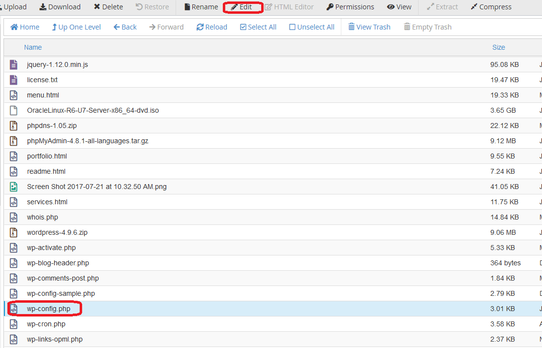Screen dimensions: 542x348
Task: Return to Home directory
Action: pos(24,27)
